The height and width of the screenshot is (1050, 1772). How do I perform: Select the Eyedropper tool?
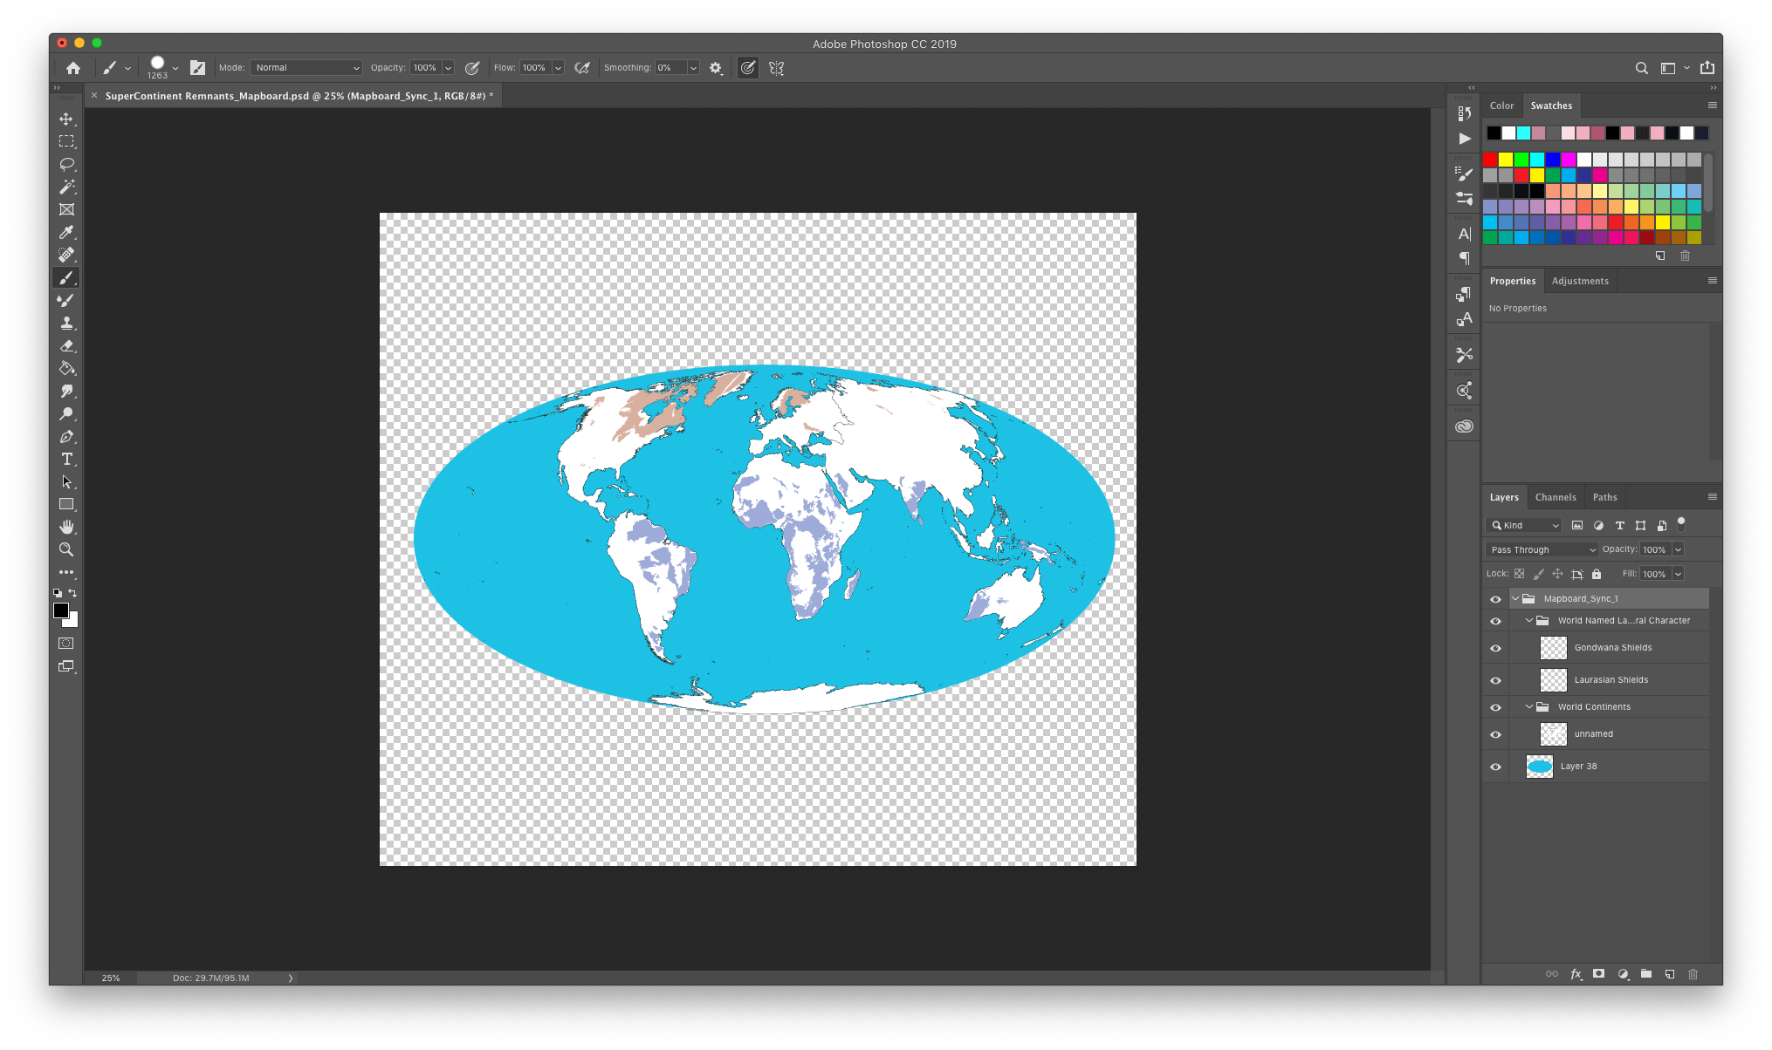tap(66, 232)
